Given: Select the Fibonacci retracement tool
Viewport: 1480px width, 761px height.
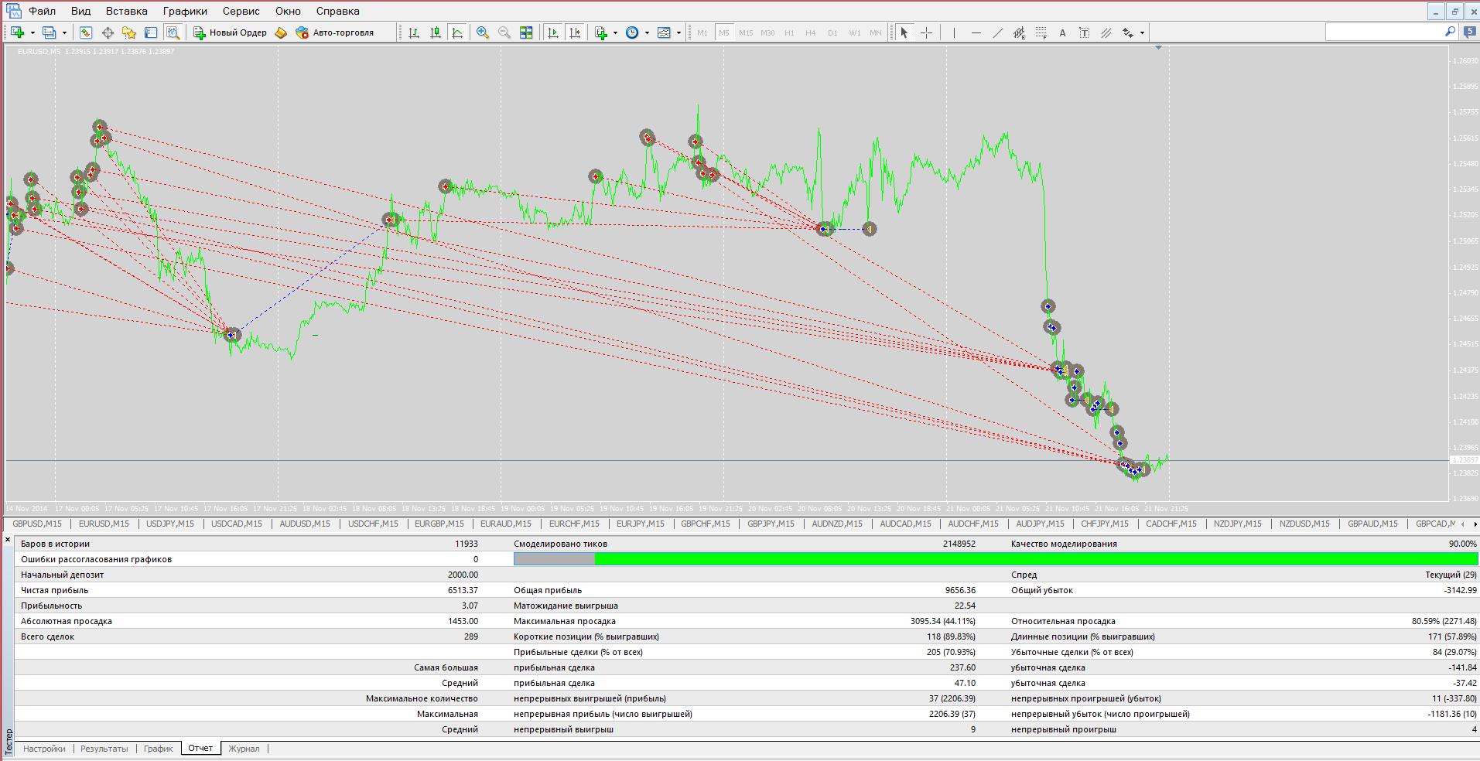Looking at the screenshot, I should coord(1041,32).
